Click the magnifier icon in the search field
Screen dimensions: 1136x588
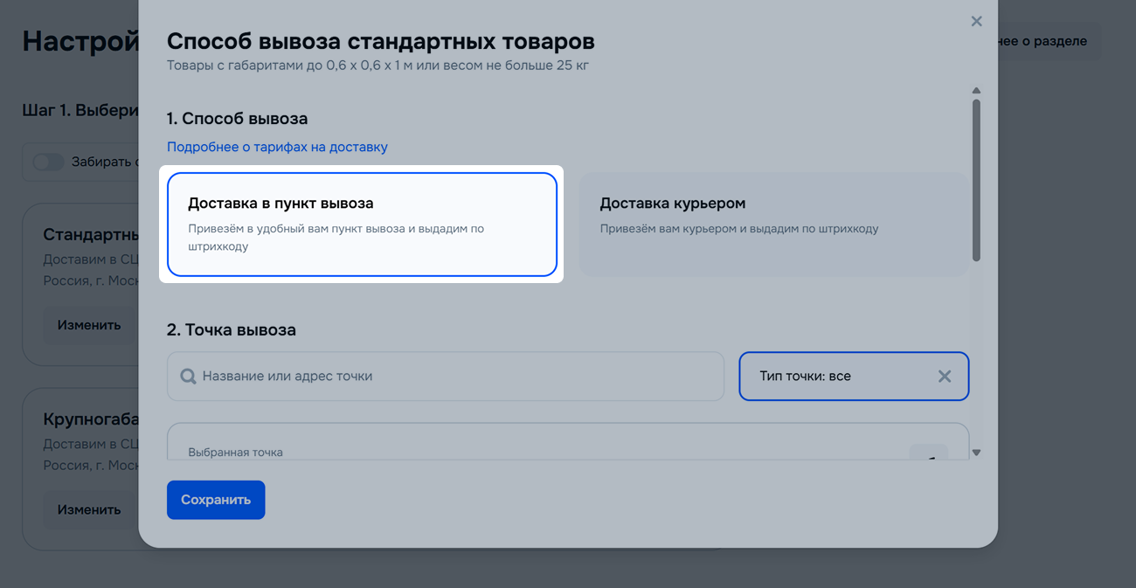[188, 377]
